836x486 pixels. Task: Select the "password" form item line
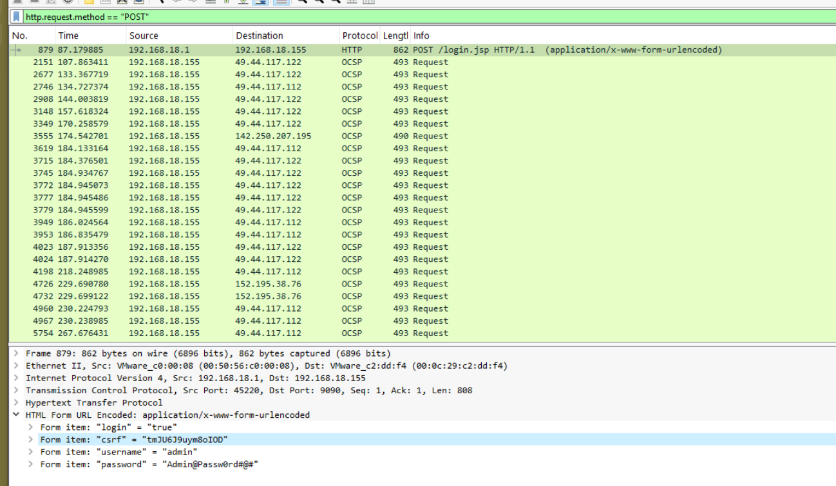pyautogui.click(x=149, y=464)
